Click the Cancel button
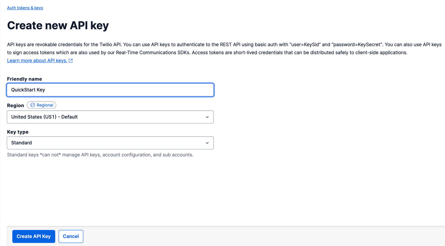445x246 pixels. 71,236
